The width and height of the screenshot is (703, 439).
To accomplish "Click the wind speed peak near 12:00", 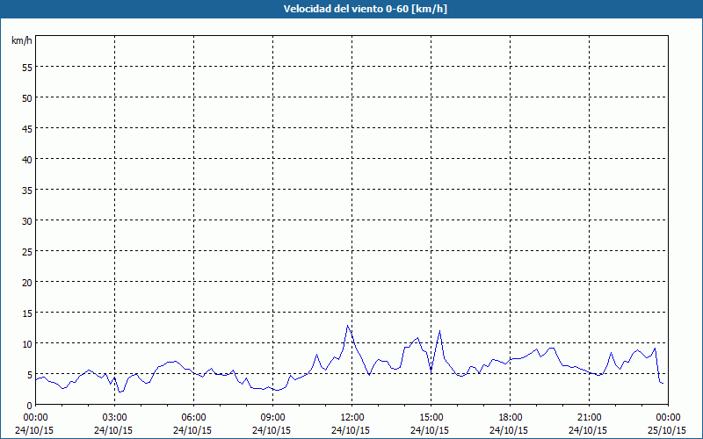I will point(347,326).
